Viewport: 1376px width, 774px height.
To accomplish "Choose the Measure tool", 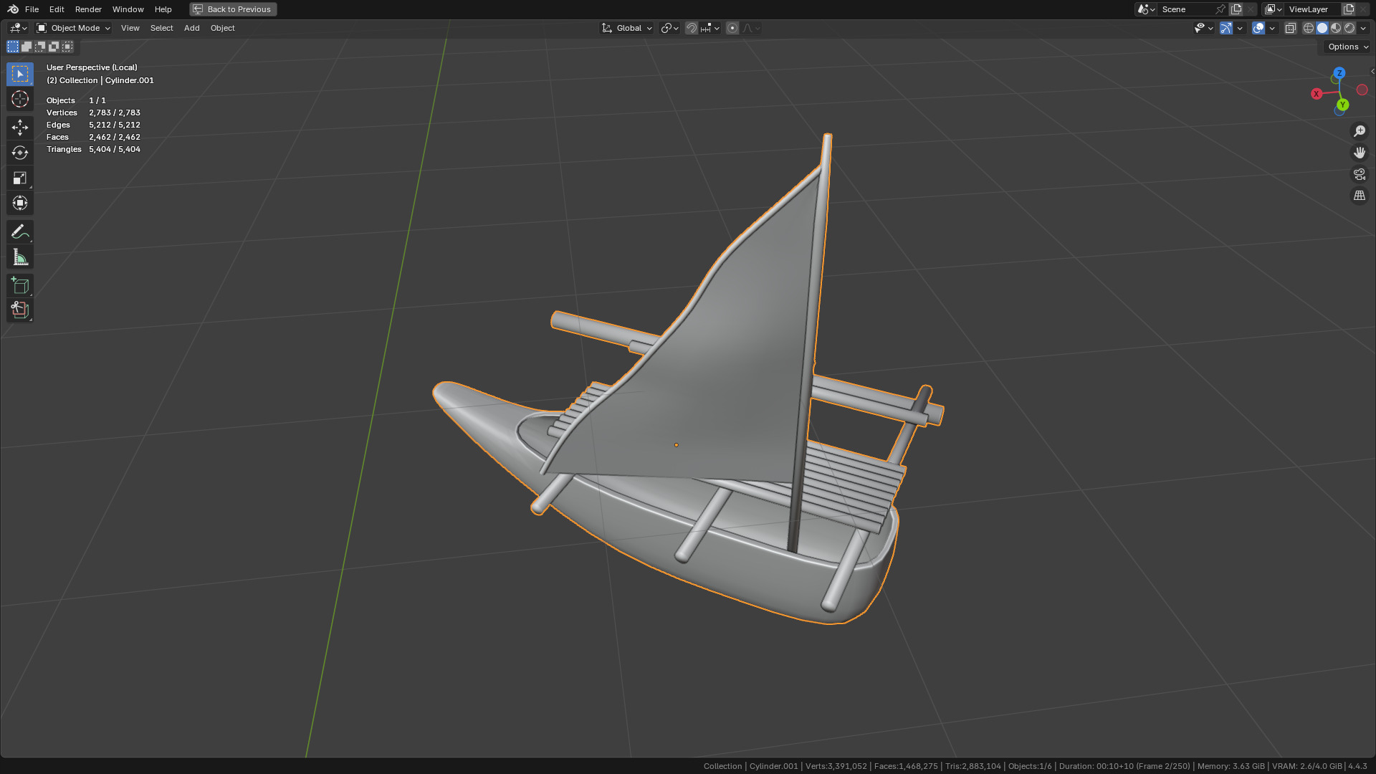I will click(x=19, y=257).
